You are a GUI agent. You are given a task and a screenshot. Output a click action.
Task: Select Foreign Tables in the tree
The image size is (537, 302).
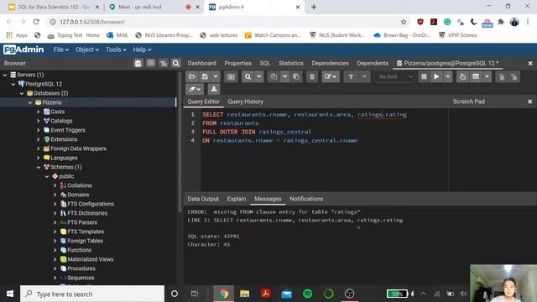pos(85,241)
